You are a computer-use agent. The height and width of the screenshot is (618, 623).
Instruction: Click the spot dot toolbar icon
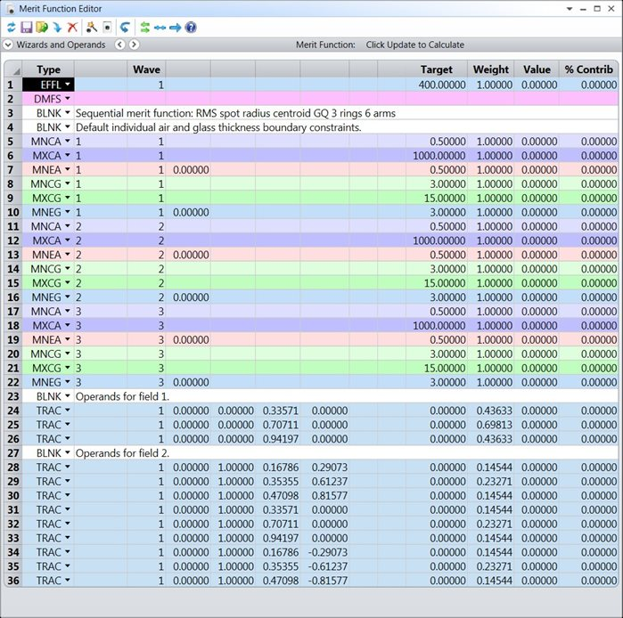tap(107, 28)
